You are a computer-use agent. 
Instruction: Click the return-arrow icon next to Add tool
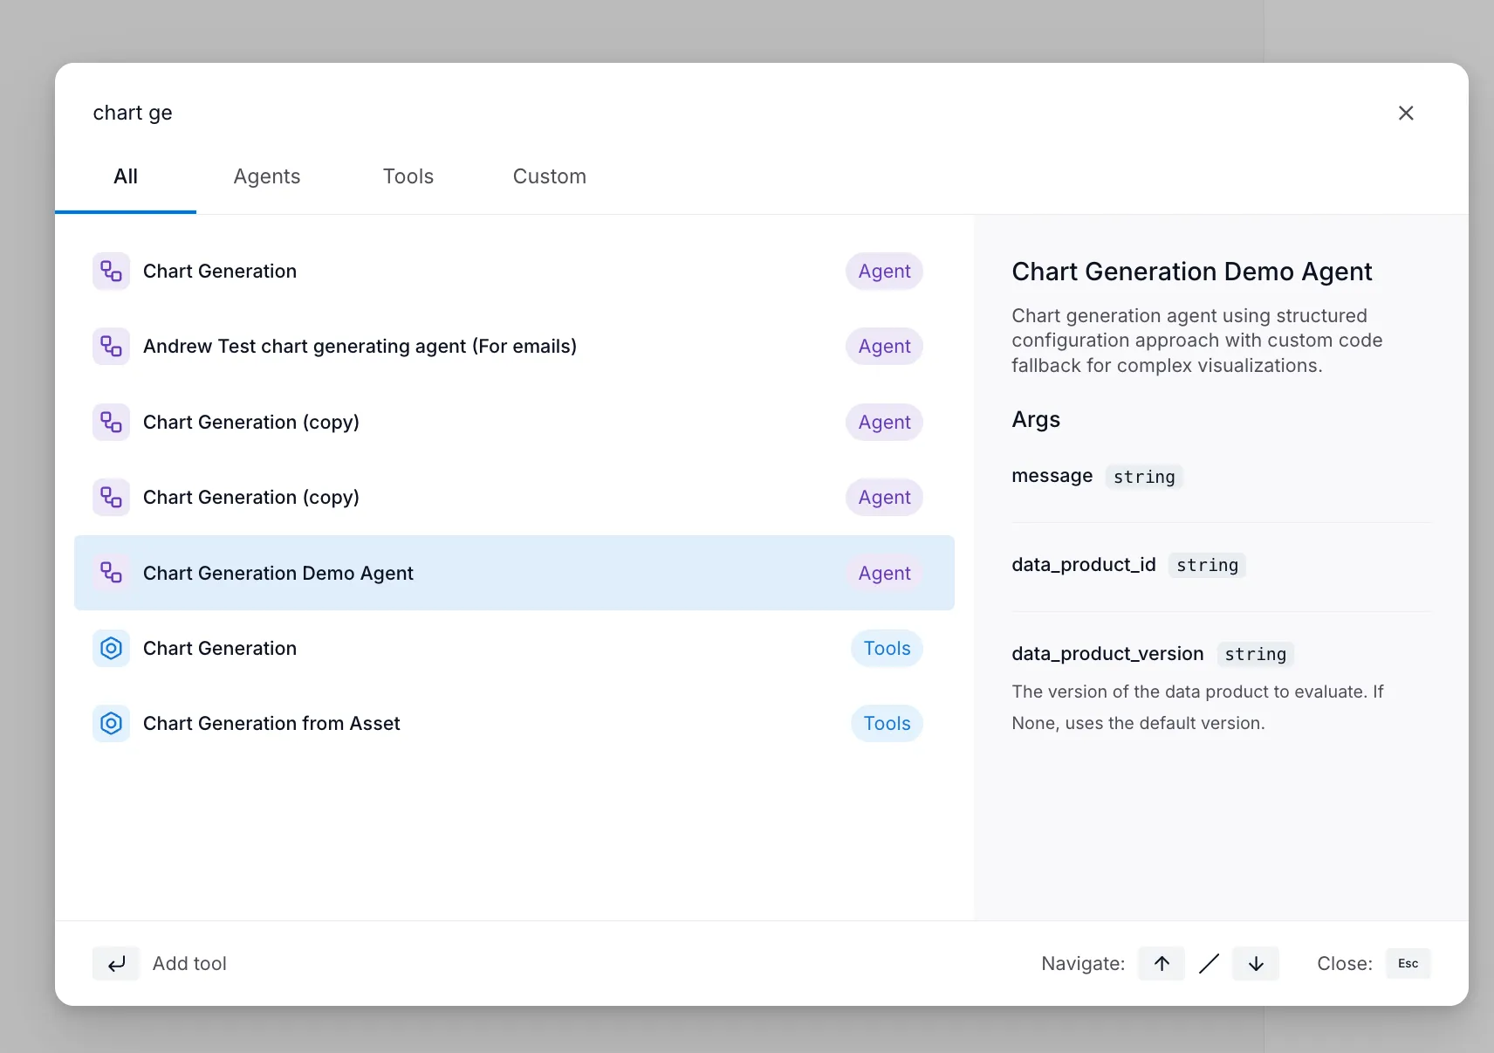click(115, 963)
